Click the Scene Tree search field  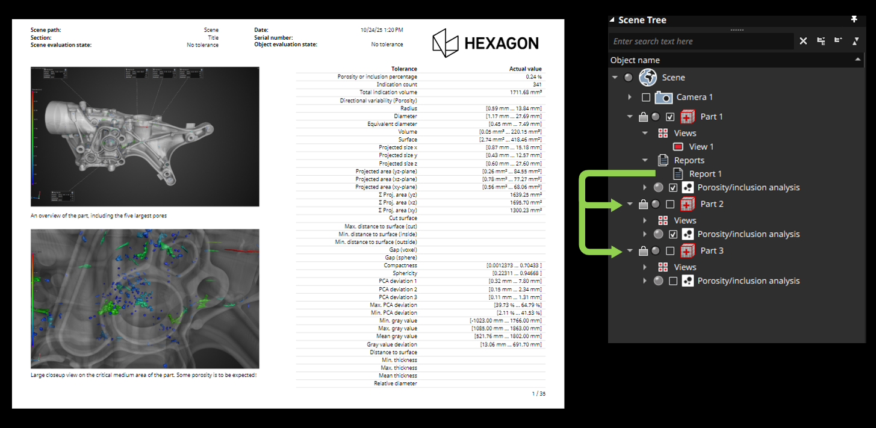[x=698, y=41]
